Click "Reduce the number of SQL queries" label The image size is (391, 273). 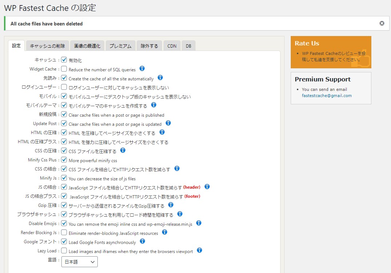tap(102, 70)
